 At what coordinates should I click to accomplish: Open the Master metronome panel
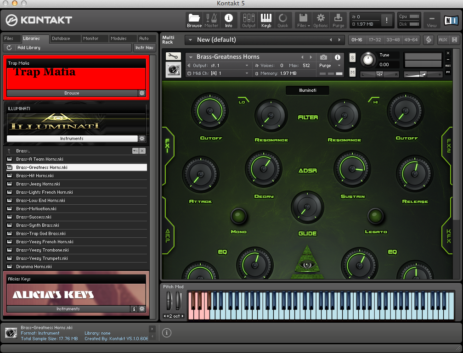[211, 20]
